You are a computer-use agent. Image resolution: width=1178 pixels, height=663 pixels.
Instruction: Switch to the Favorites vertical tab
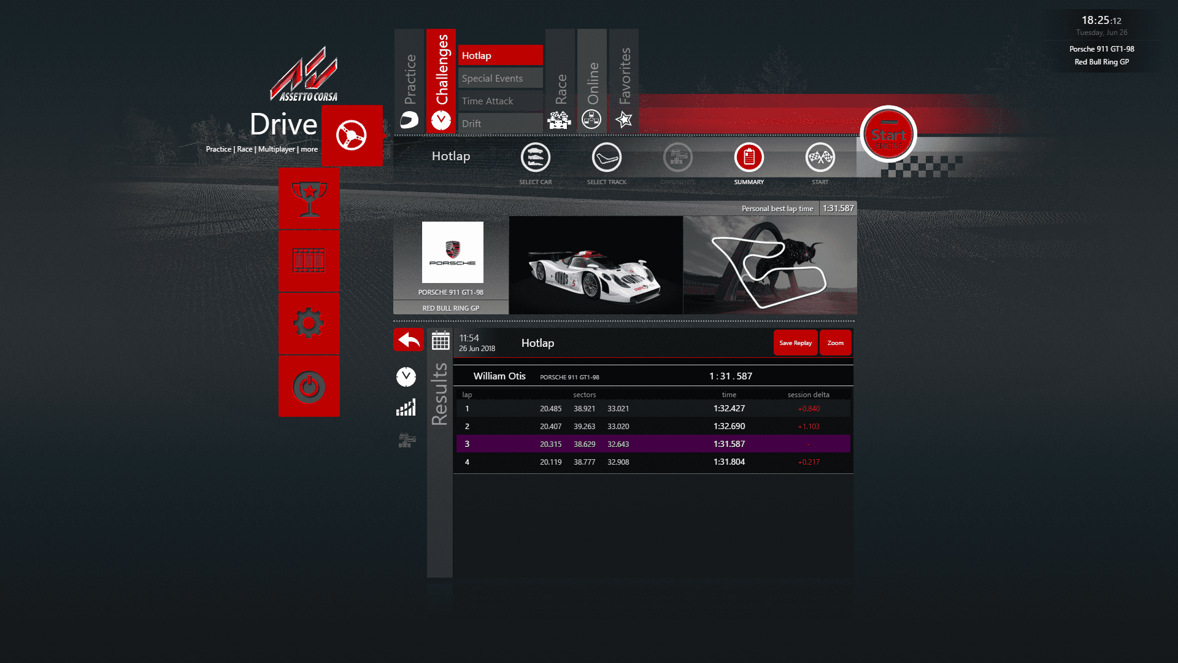tap(624, 80)
